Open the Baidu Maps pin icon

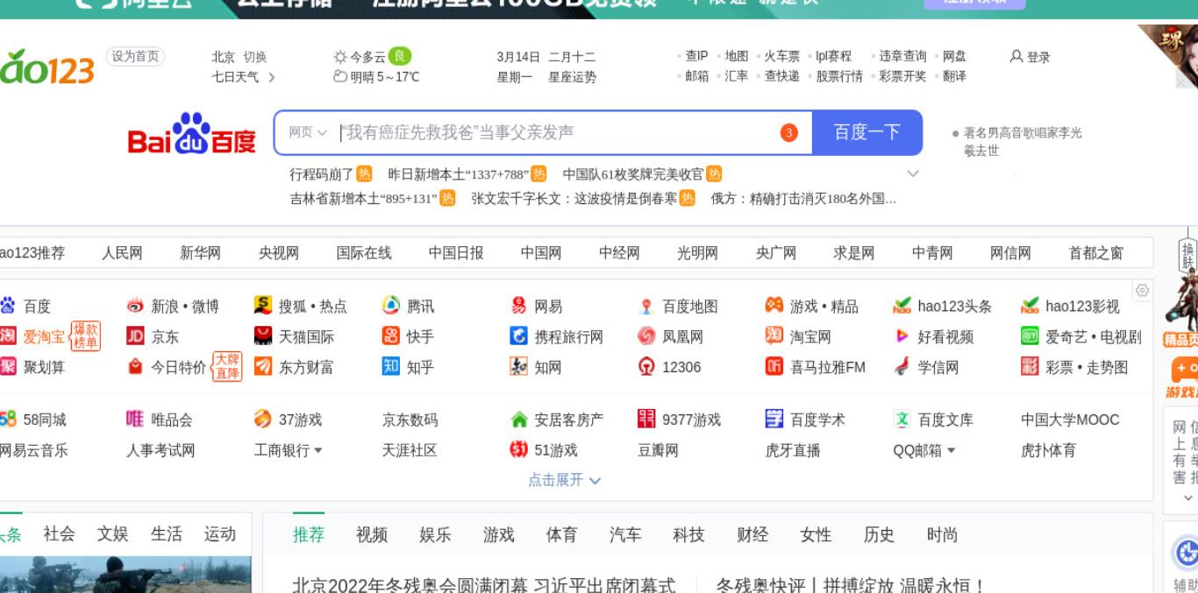click(x=647, y=306)
